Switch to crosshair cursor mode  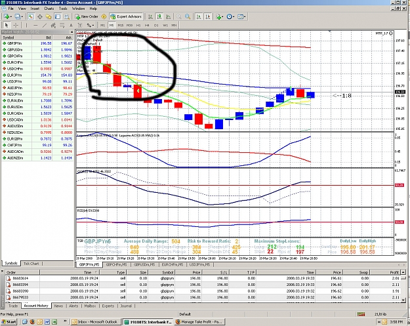click(16, 26)
